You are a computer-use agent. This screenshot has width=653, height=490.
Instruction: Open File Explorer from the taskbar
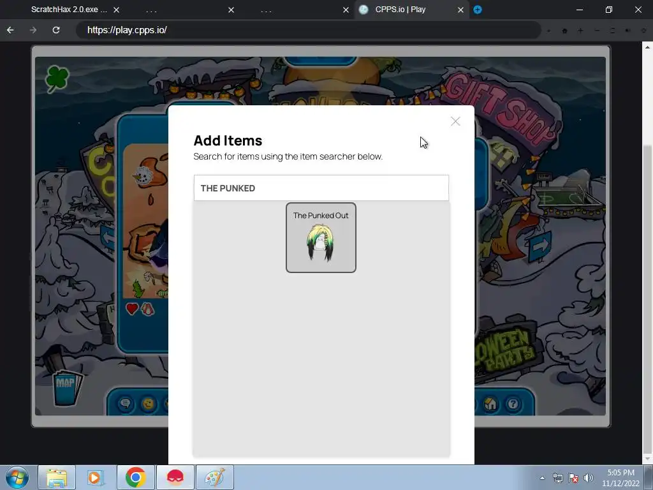(x=57, y=477)
